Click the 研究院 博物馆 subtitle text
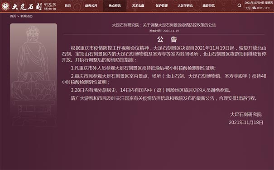 (x=50, y=7)
